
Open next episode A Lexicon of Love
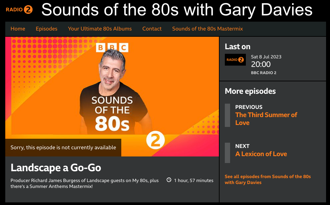coord(261,154)
